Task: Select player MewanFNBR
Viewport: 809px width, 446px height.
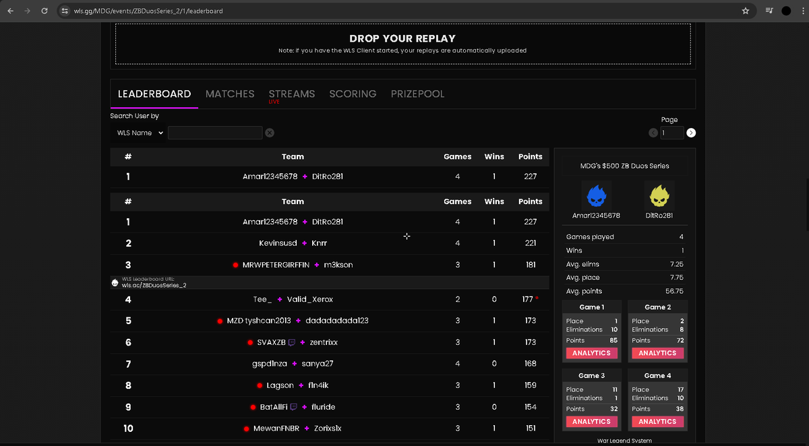Action: 276,429
